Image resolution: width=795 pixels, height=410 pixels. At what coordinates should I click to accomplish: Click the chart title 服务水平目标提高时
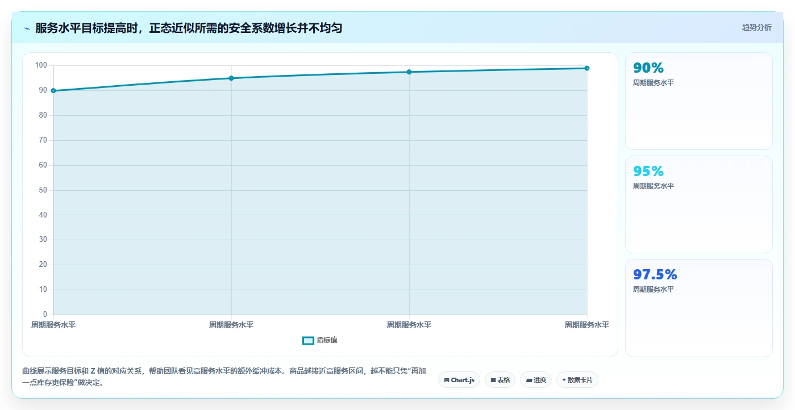pos(189,28)
